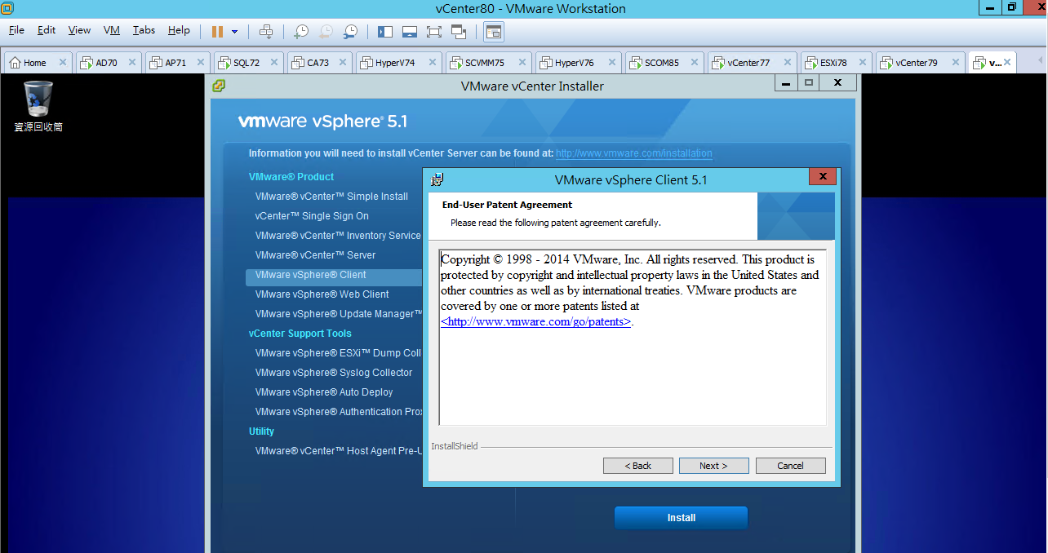Viewport: 1048px width, 553px height.
Task: Close the SCOM85 tab
Action: click(695, 63)
